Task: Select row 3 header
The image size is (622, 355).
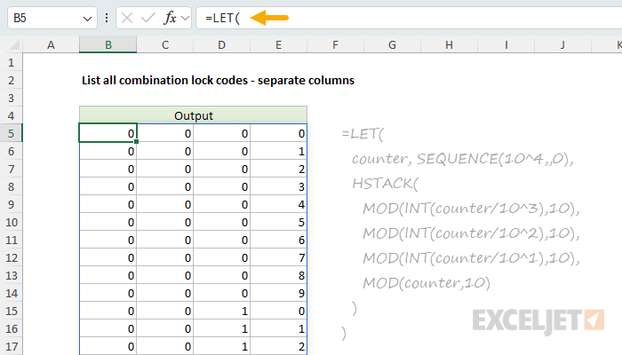Action: click(11, 99)
